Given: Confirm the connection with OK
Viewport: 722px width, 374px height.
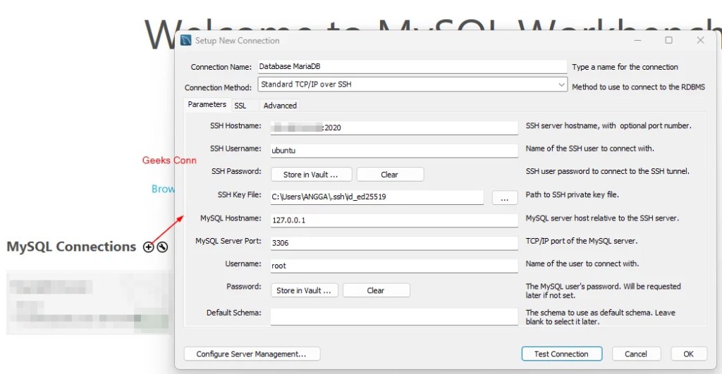Looking at the screenshot, I should (688, 354).
